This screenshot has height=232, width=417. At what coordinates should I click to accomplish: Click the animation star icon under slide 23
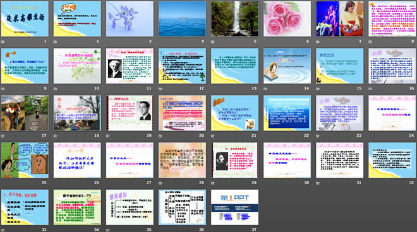318,136
